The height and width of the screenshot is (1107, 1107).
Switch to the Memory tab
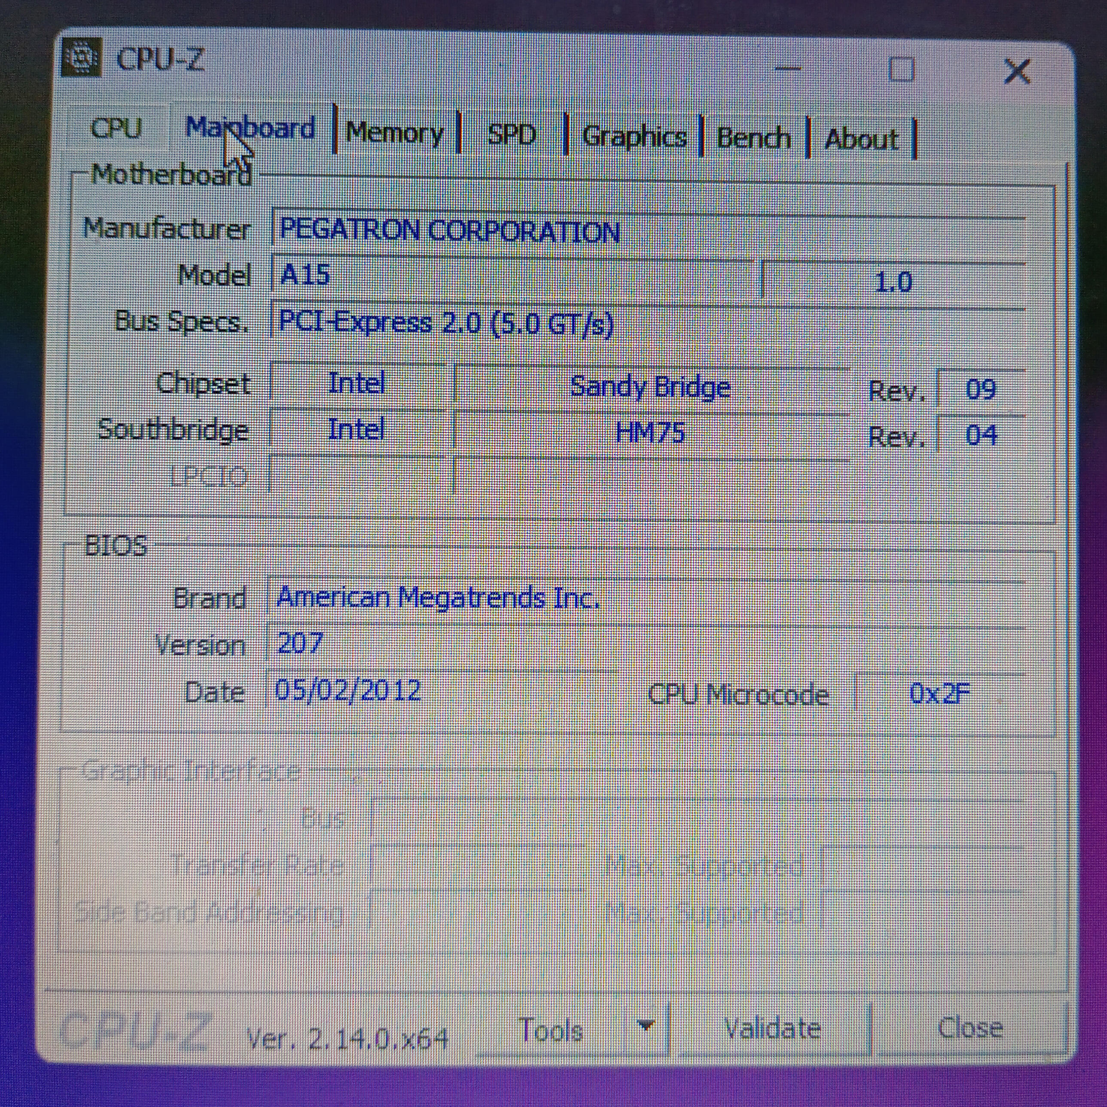(x=395, y=133)
